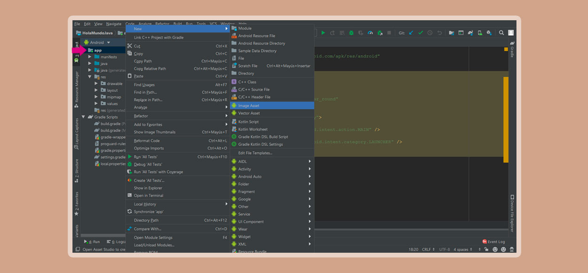Expand the drawable folder arrow
The image size is (588, 273).
[x=96, y=84]
